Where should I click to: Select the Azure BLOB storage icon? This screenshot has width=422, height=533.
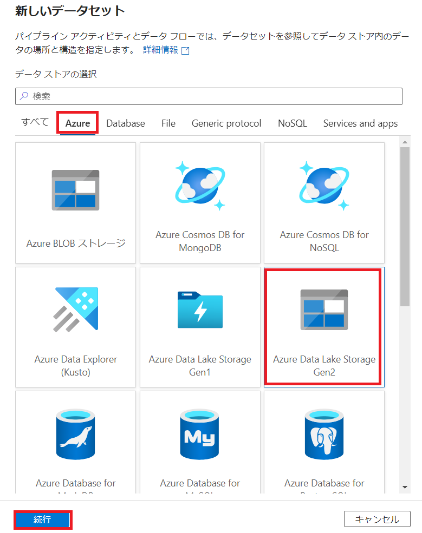(x=75, y=190)
